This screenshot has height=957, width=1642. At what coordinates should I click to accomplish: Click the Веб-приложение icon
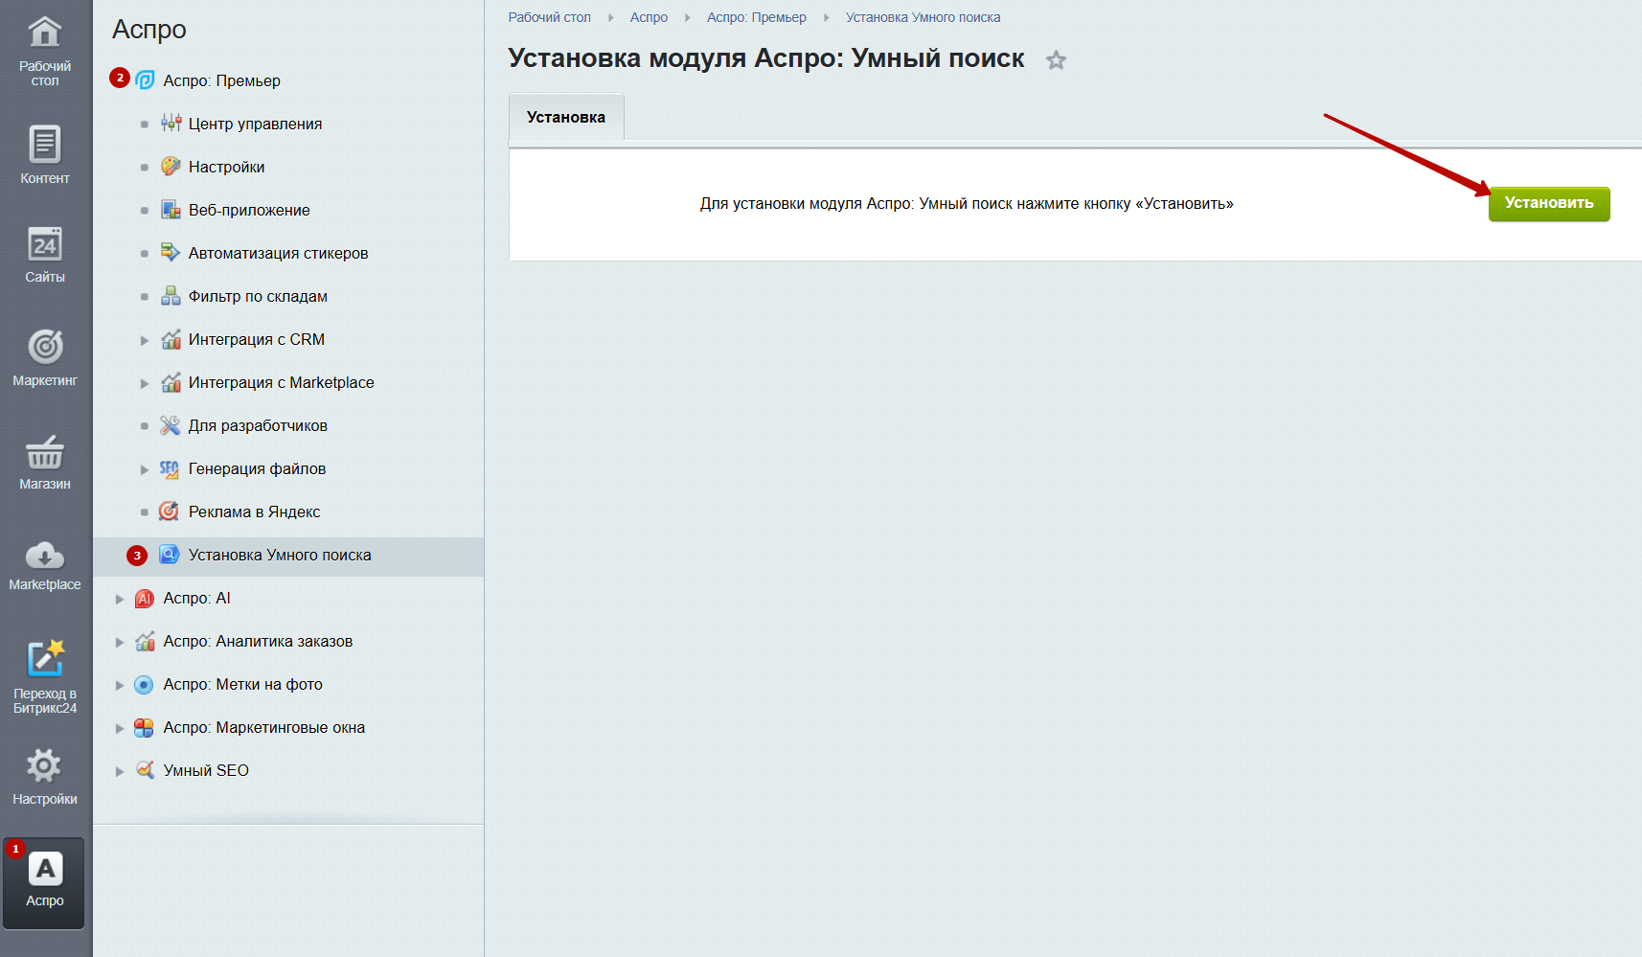coord(171,210)
